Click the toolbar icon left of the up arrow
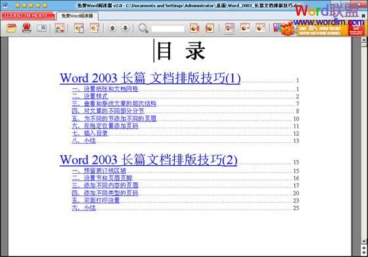368x257 pixels. tap(95, 28)
